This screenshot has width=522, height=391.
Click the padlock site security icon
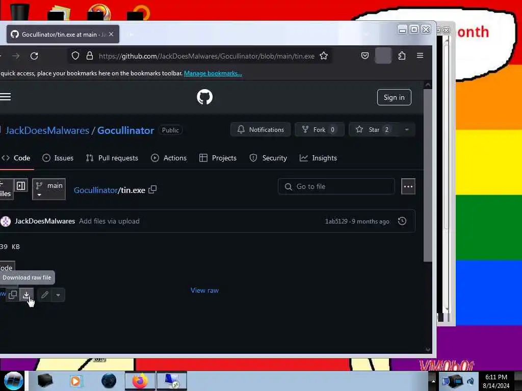(x=90, y=56)
